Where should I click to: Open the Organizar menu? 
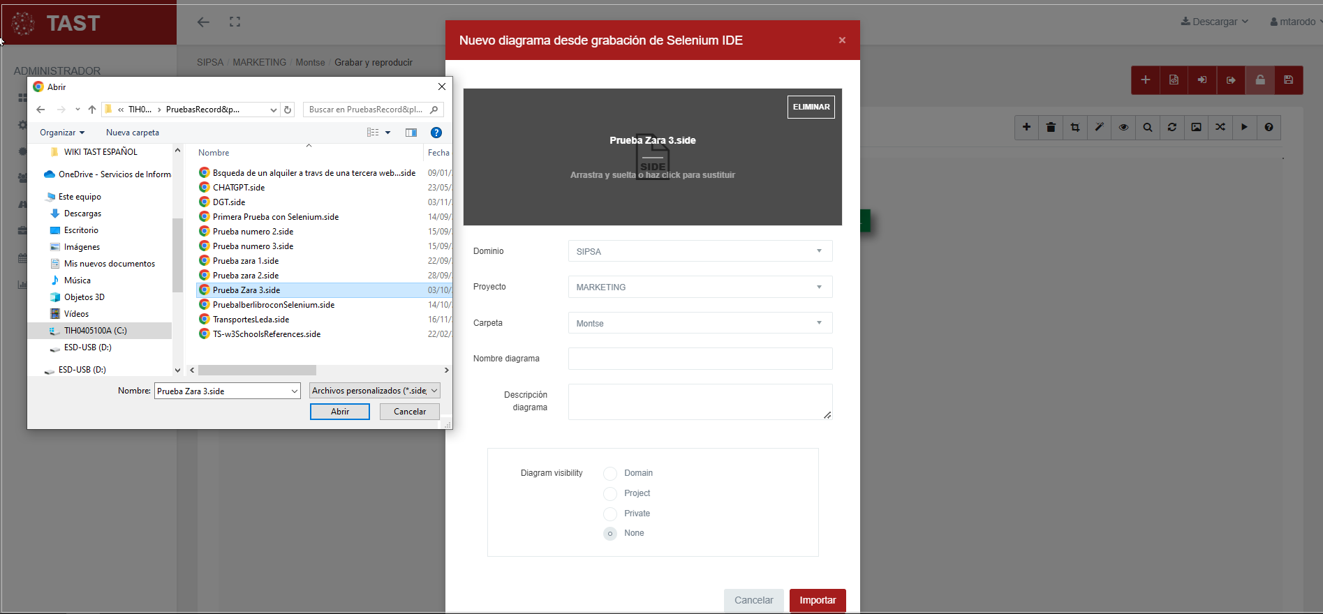(x=61, y=133)
